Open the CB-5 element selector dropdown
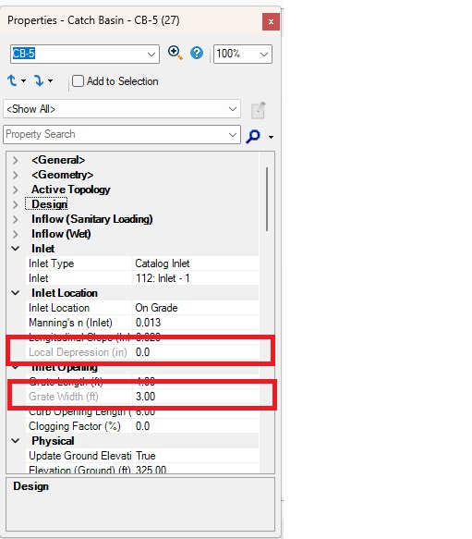Viewport: 472px width, 539px height. click(x=151, y=54)
